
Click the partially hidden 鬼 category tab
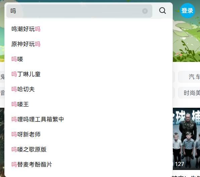pos(2,77)
